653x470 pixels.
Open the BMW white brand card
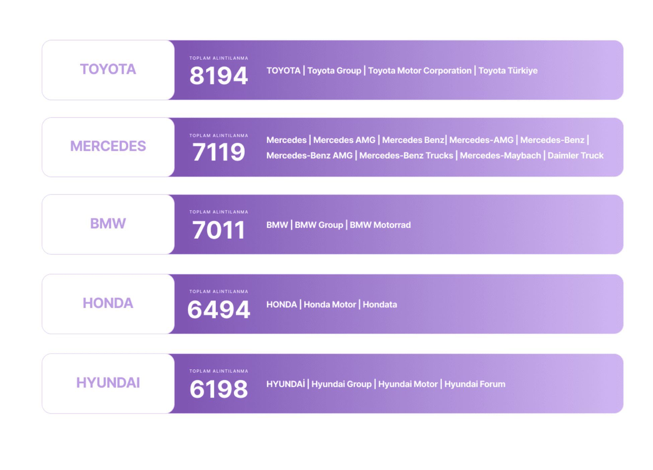point(108,224)
